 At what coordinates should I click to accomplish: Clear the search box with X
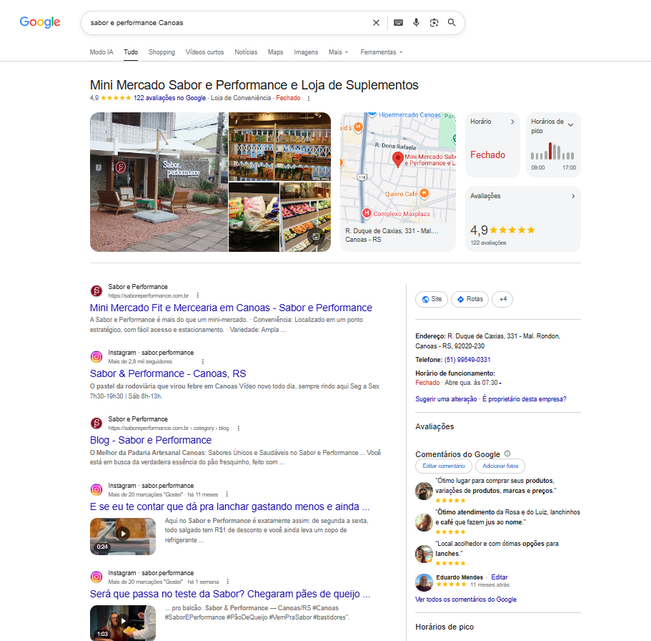coord(376,23)
